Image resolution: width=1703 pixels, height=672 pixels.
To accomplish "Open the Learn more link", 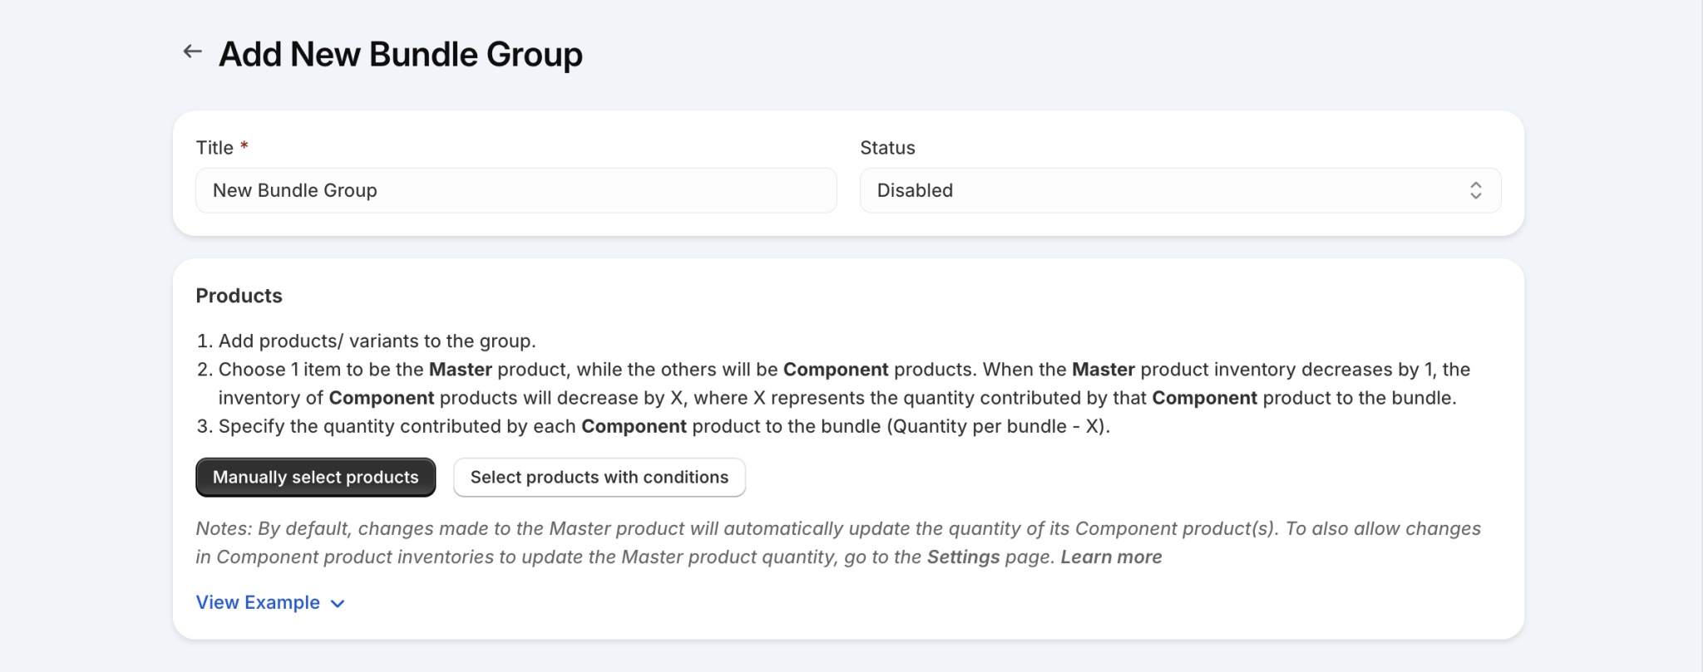I will tap(1111, 557).
